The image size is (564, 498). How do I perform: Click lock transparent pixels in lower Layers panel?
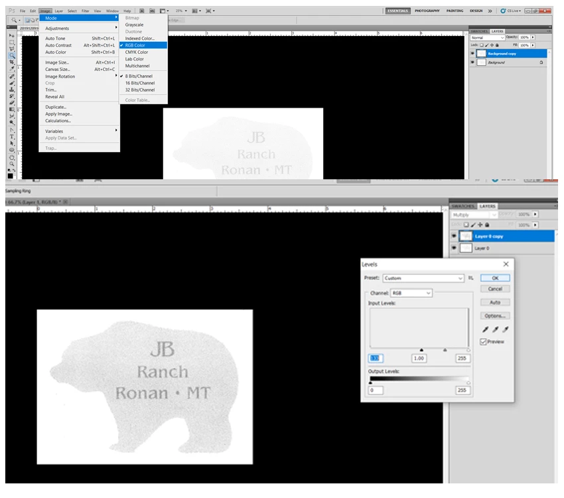[x=466, y=224]
